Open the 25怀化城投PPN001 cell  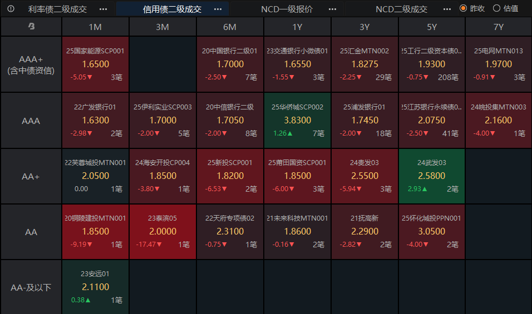point(432,232)
